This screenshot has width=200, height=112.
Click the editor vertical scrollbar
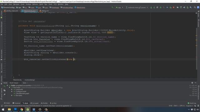point(197,48)
